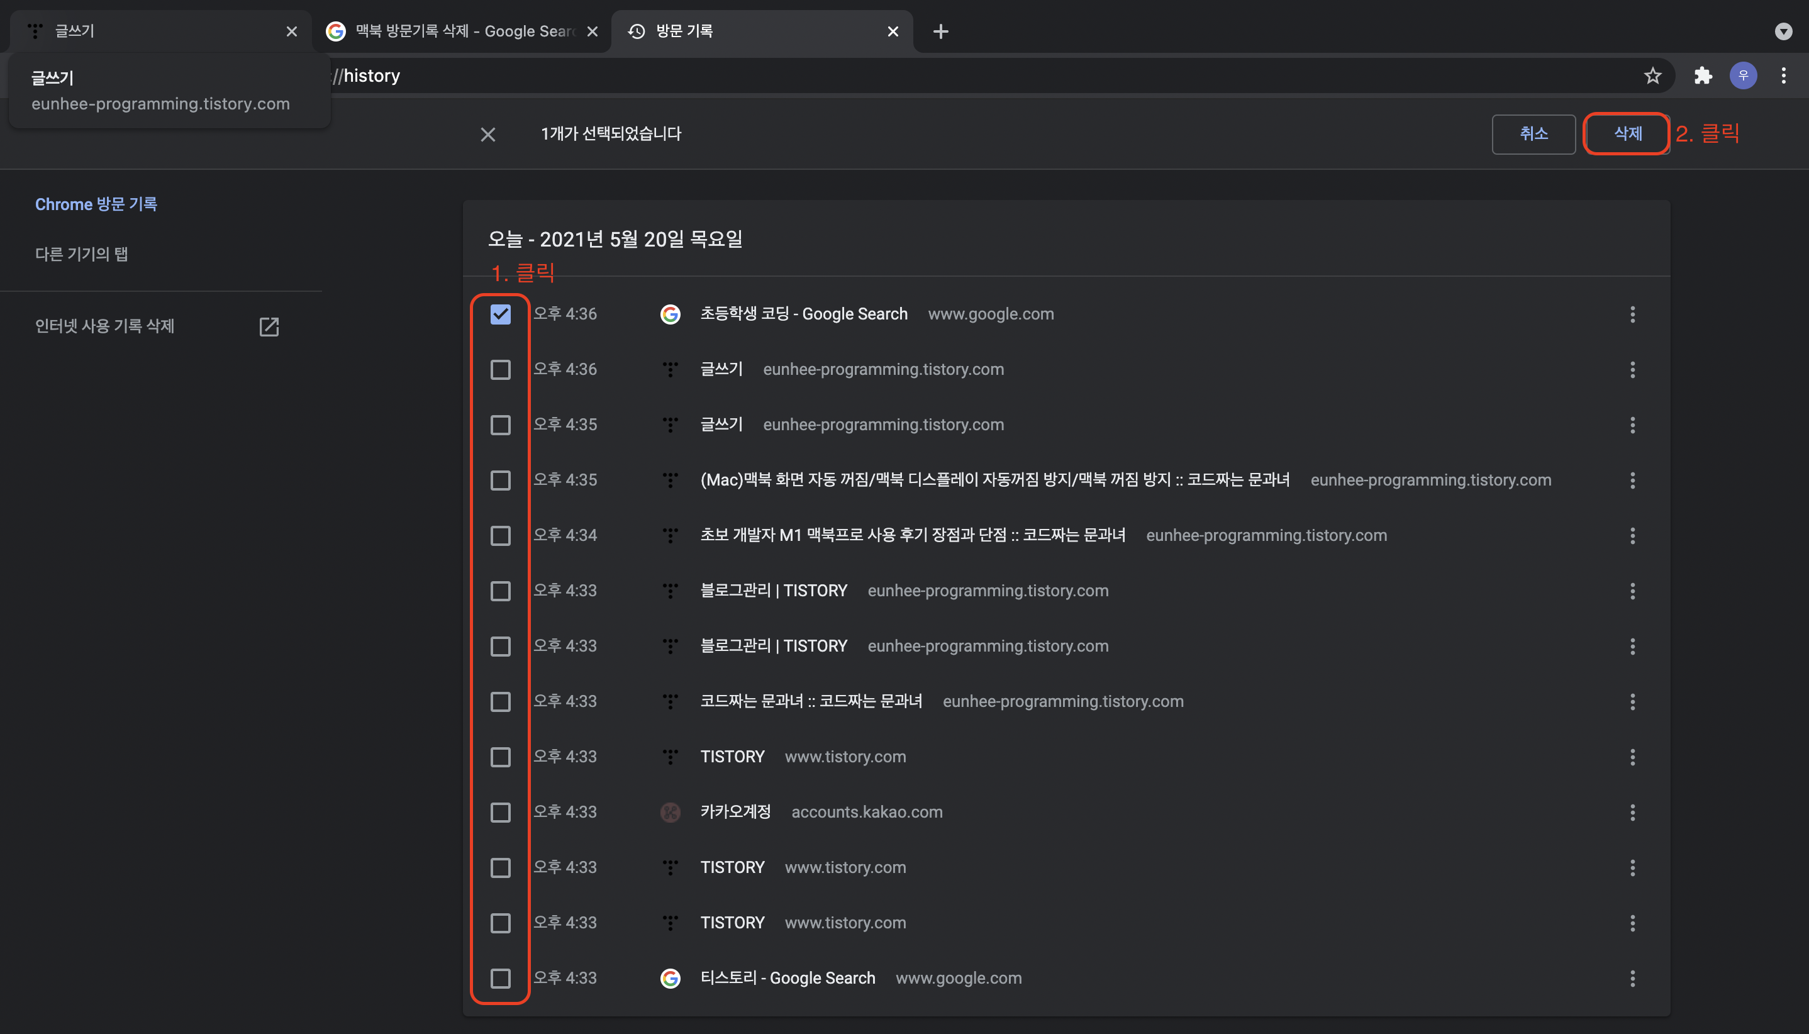Viewport: 1809px width, 1034px height.
Task: Clear the selection with the X icon
Action: click(487, 134)
